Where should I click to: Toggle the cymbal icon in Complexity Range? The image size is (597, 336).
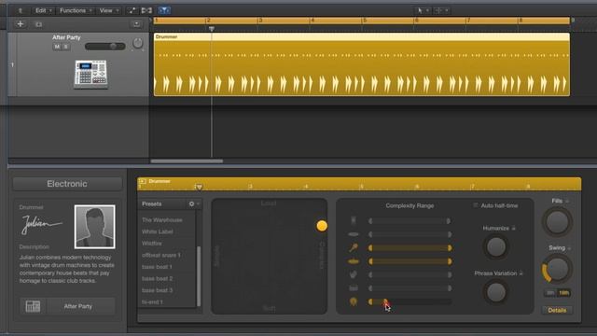coord(354,234)
